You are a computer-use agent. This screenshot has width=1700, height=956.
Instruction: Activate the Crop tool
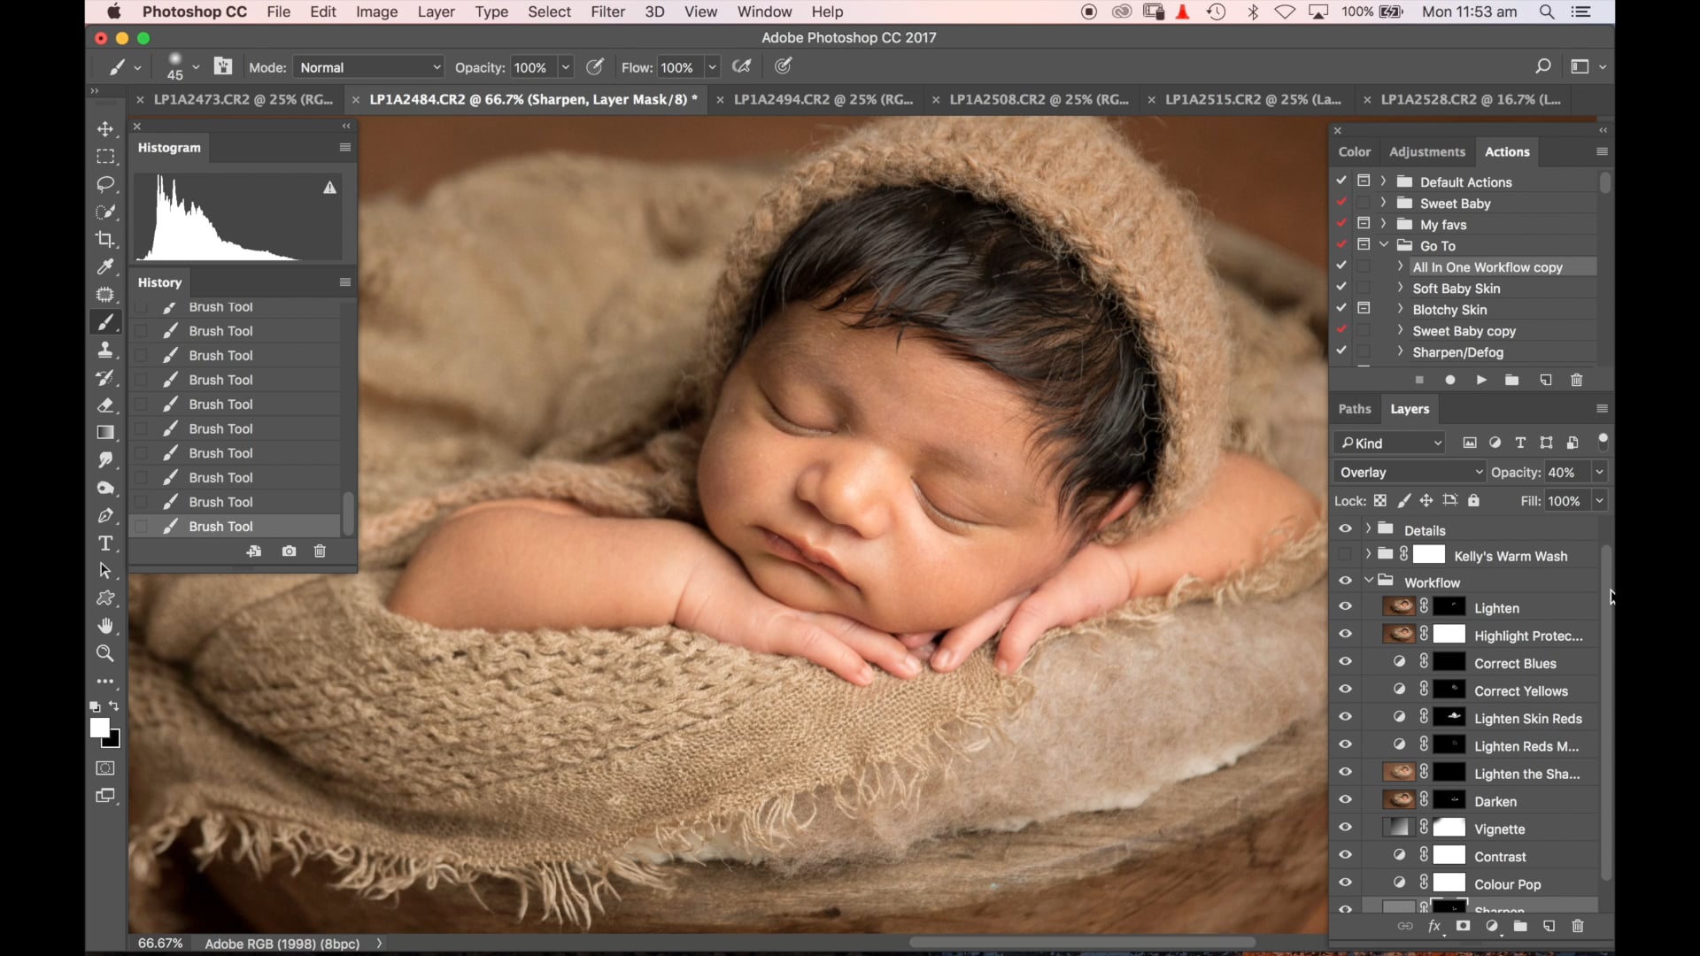tap(106, 239)
